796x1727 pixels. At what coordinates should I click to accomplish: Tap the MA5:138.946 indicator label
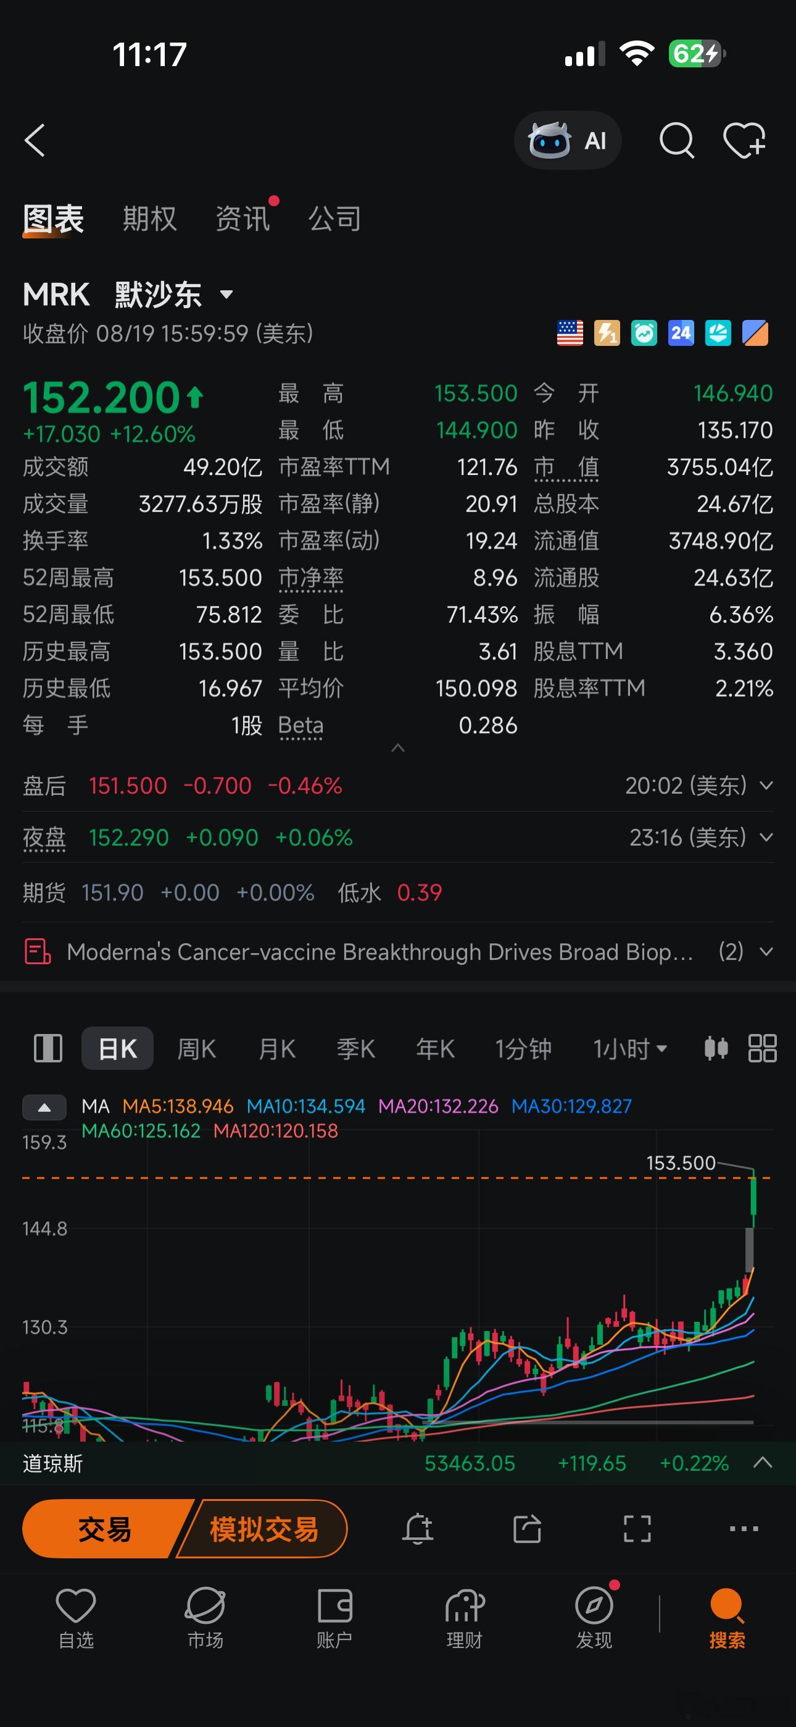[178, 1106]
